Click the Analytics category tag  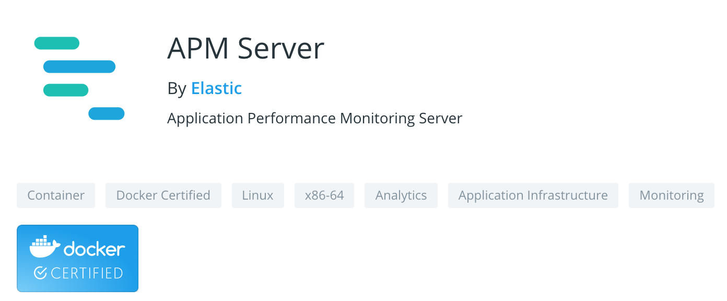(x=401, y=195)
